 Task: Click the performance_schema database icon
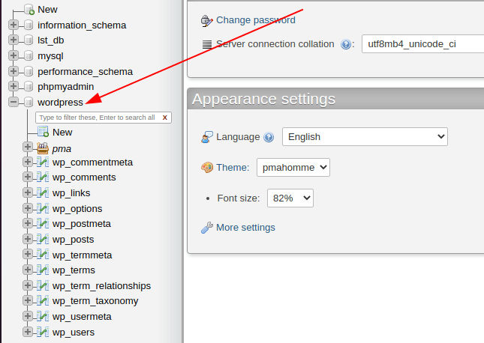[x=29, y=71]
